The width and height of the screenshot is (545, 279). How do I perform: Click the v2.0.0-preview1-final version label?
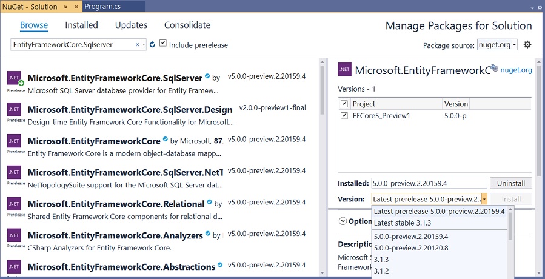pos(273,108)
